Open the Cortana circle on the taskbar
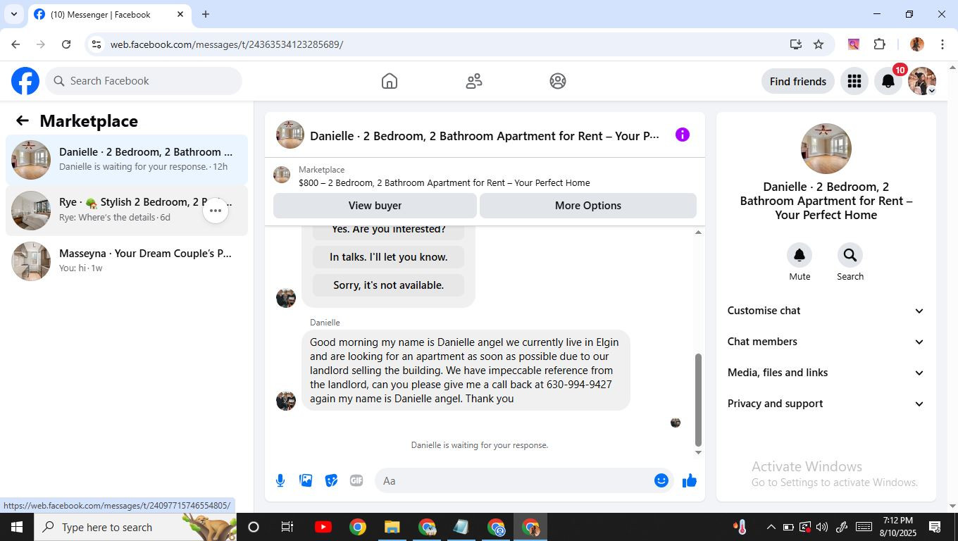 pyautogui.click(x=254, y=527)
